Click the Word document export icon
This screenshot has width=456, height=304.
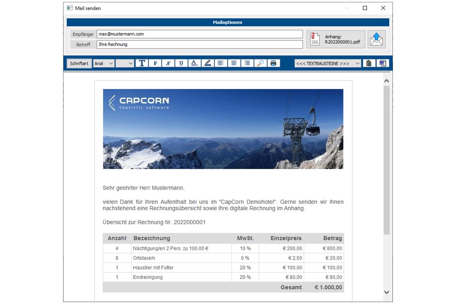click(x=382, y=63)
